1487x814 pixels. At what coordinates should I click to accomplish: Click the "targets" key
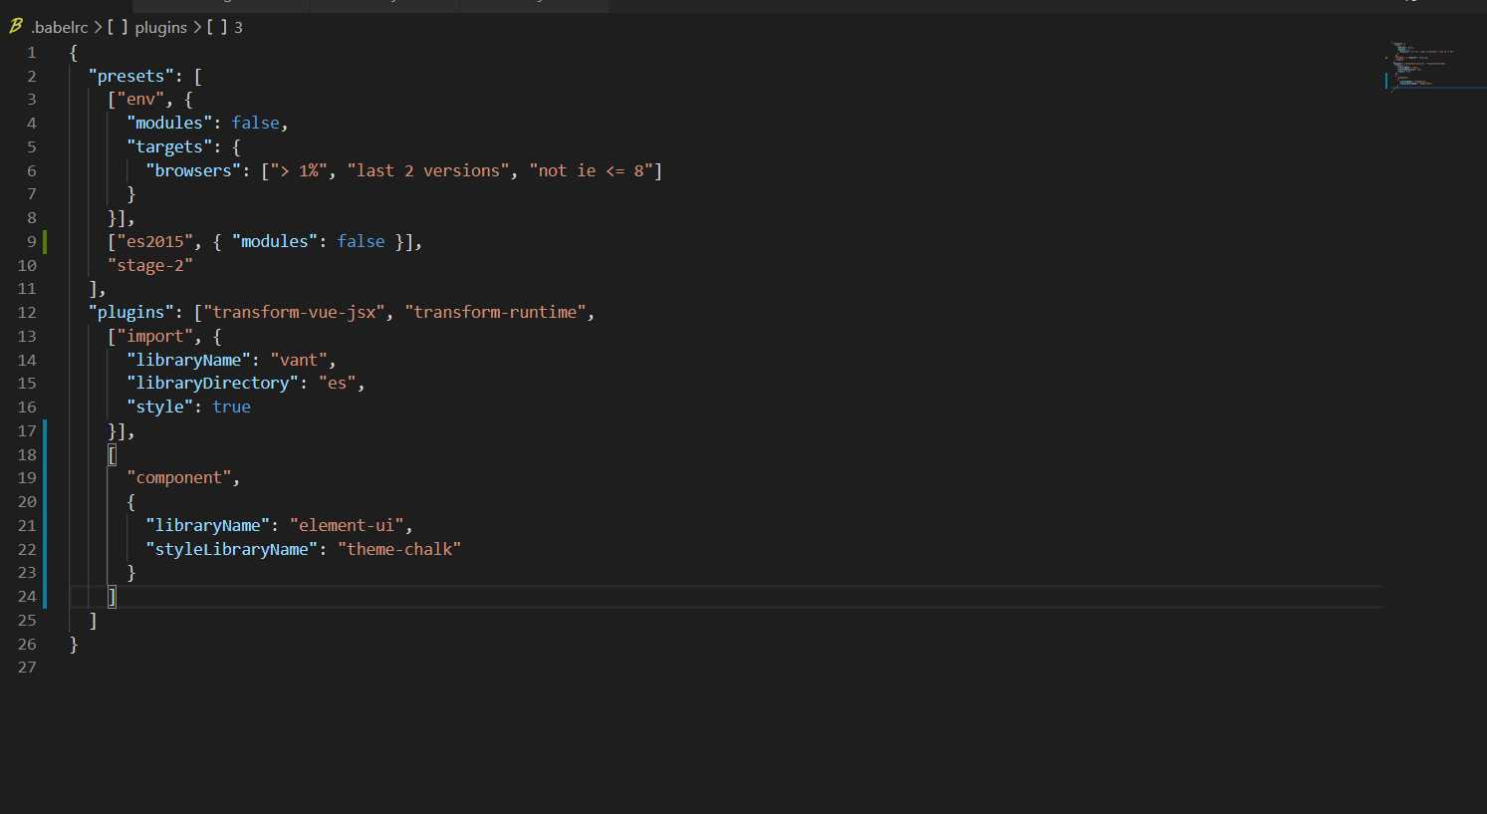coord(169,146)
